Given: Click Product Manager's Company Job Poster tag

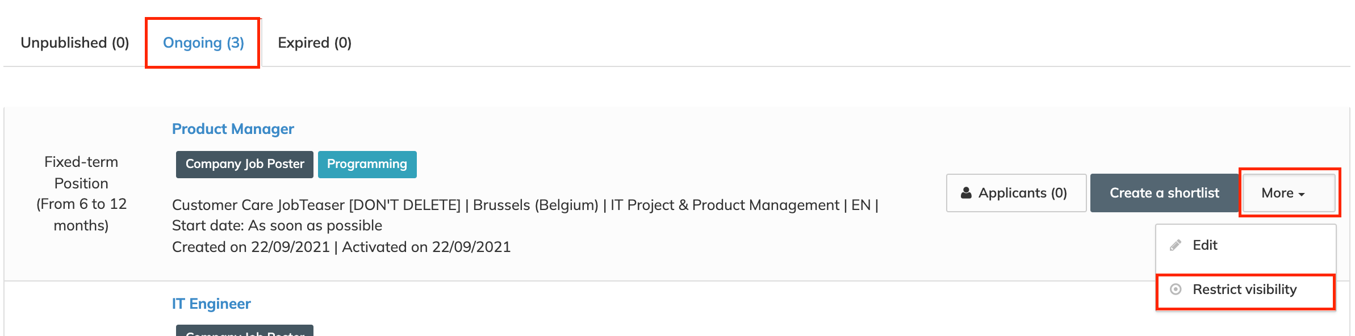Looking at the screenshot, I should click(x=245, y=164).
